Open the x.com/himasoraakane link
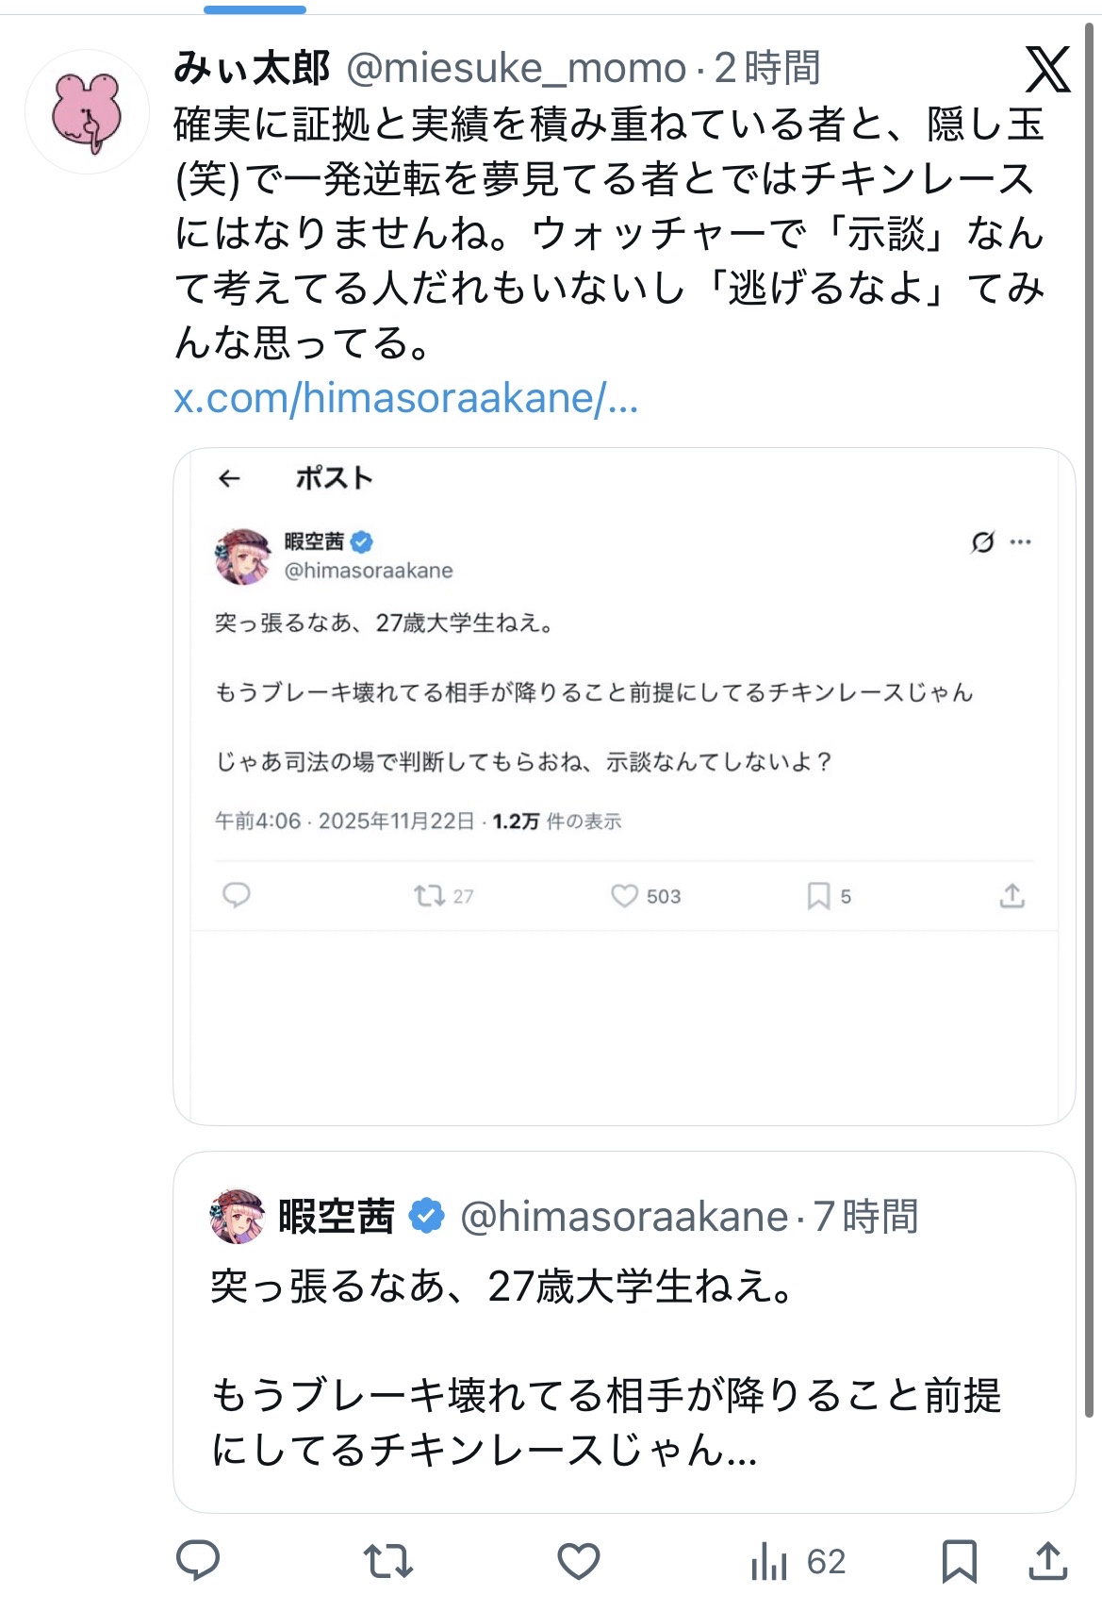The height and width of the screenshot is (1611, 1102). click(405, 399)
